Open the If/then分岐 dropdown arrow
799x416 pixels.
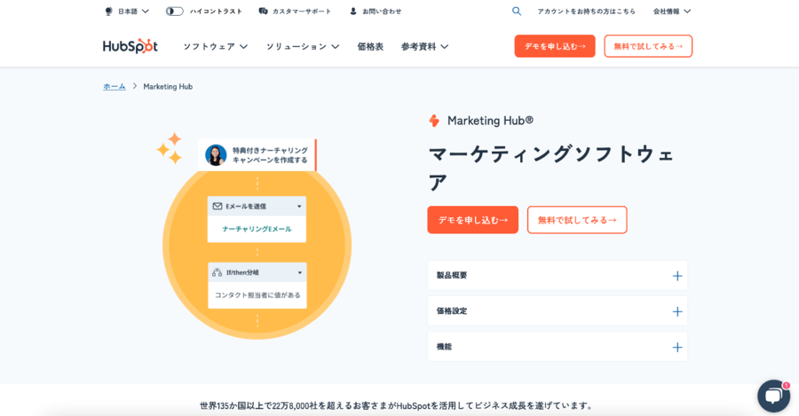[x=300, y=273]
